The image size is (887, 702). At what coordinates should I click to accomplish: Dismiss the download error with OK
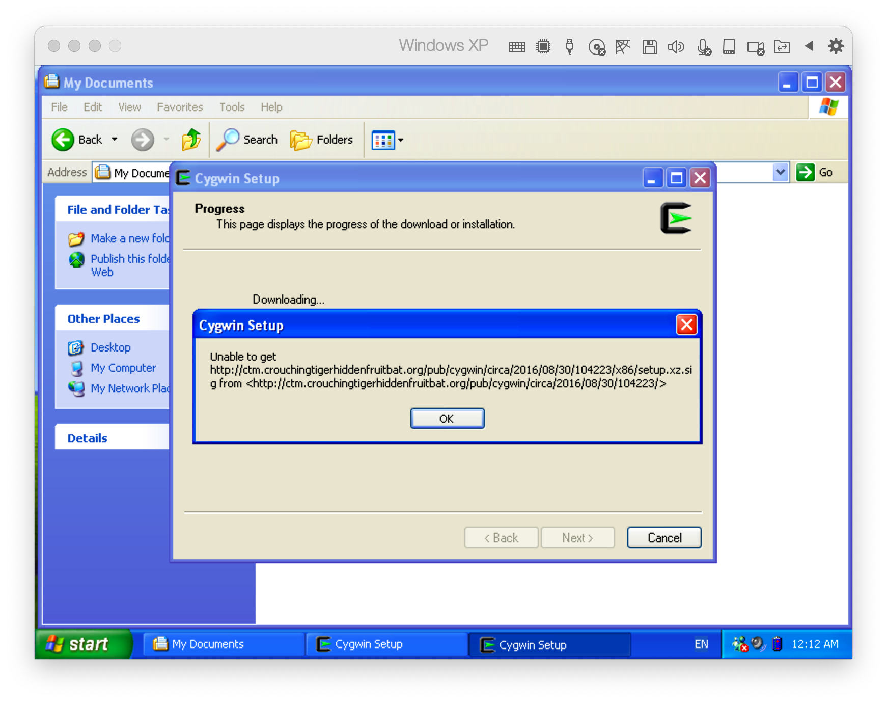pyautogui.click(x=447, y=418)
